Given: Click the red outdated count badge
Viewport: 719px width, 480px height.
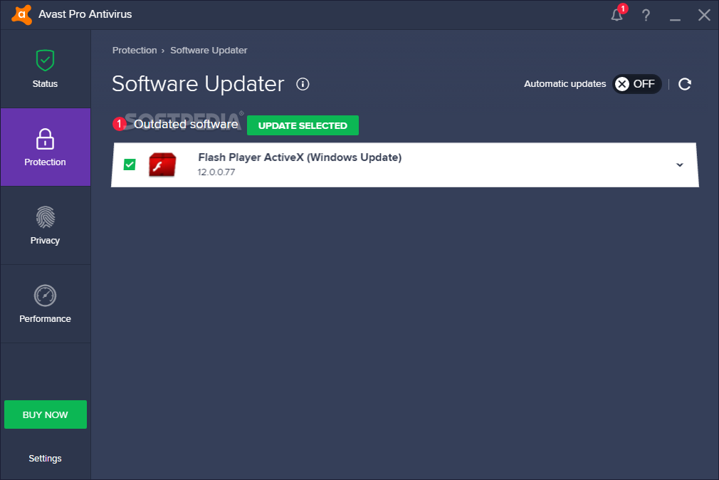Looking at the screenshot, I should tap(119, 124).
